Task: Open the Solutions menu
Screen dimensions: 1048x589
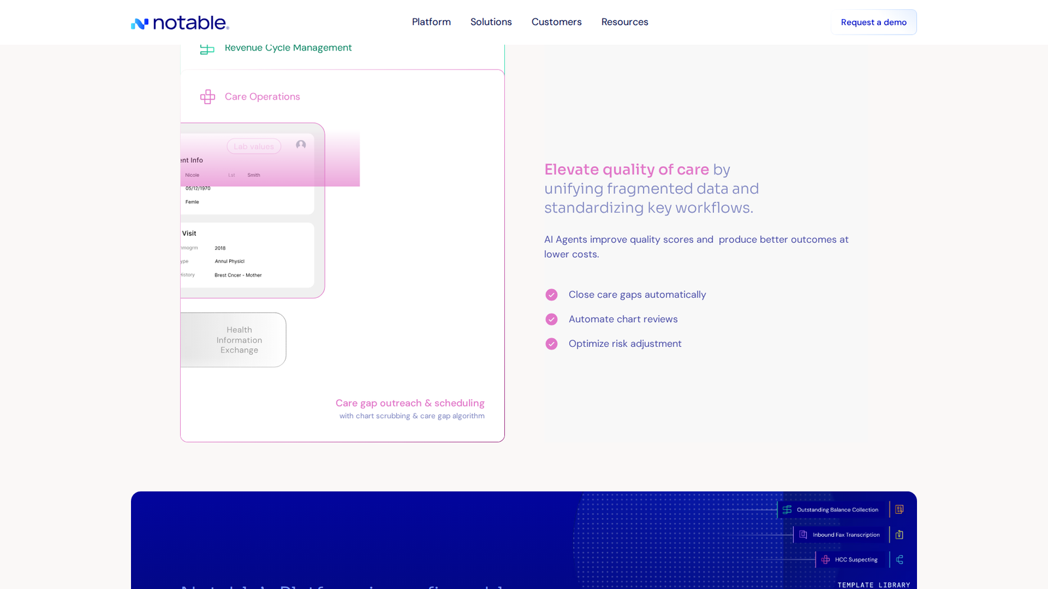Action: [491, 22]
